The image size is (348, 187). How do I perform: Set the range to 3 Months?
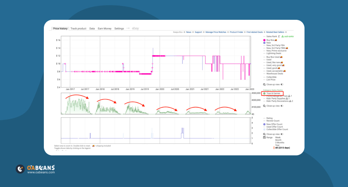click(x=280, y=143)
